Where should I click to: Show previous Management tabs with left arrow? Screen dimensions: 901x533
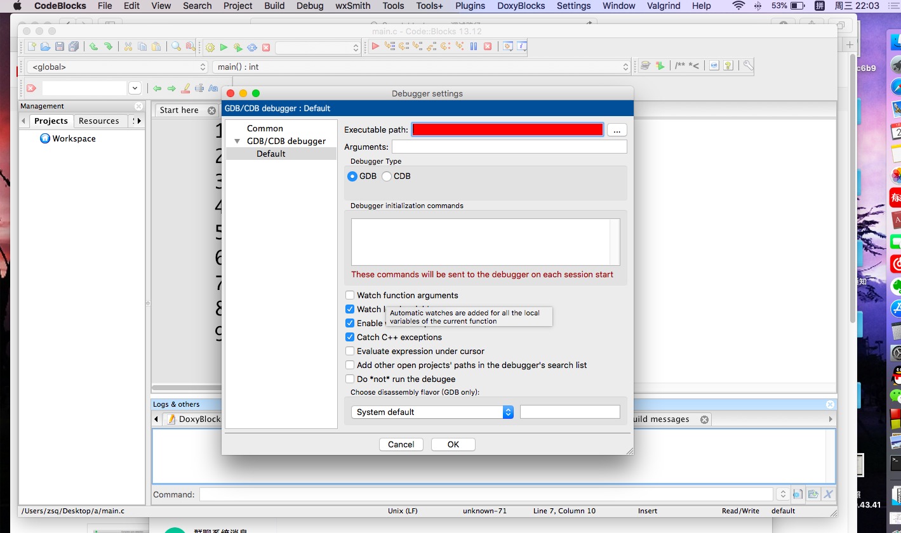click(x=24, y=121)
